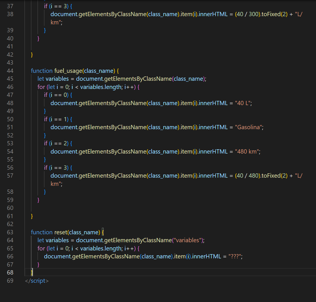316x302 pixels.
Task: Click the "???" string literal
Action: [235, 256]
